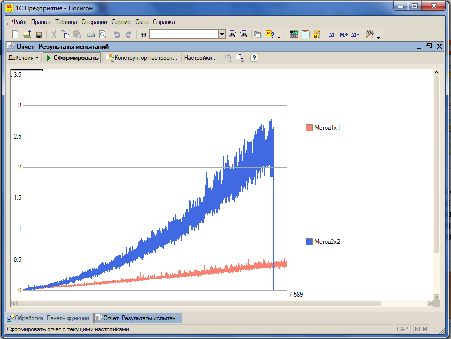Open print preview magnifier icon
Screen dimensions: 451x339
[x=103, y=34]
